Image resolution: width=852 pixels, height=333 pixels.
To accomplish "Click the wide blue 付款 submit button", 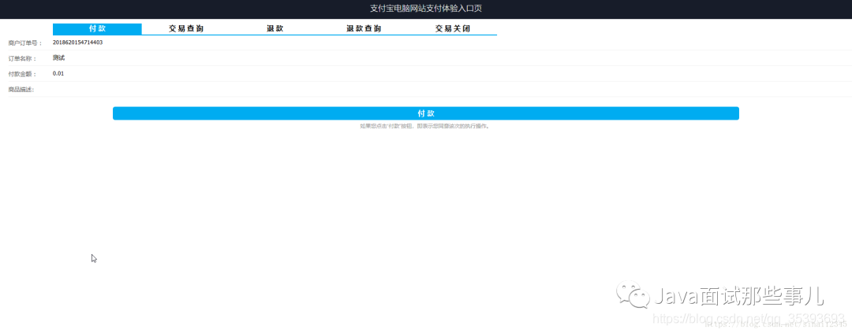I will click(425, 113).
